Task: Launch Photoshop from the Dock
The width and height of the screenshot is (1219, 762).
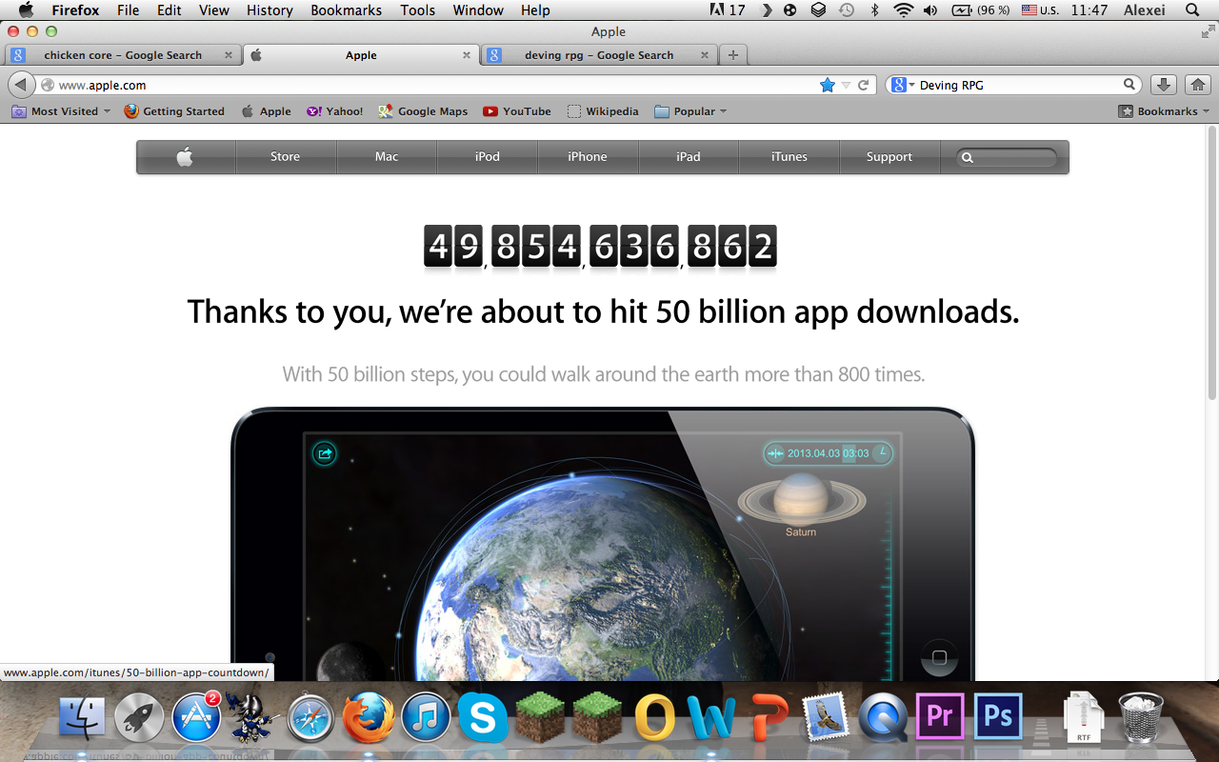Action: pyautogui.click(x=997, y=716)
